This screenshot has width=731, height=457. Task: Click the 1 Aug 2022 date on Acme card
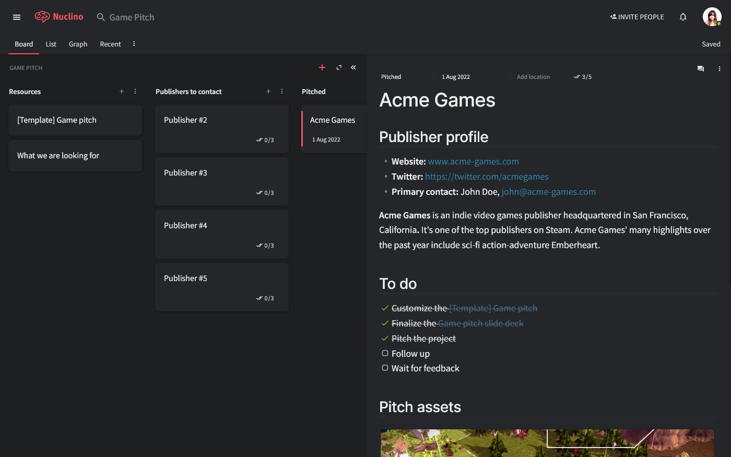[x=326, y=139]
